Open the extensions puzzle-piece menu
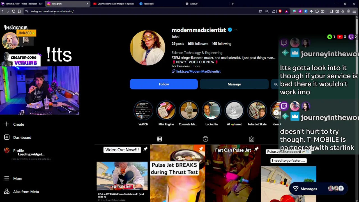Screen dimensions: 359x202 pyautogui.click(x=317, y=11)
